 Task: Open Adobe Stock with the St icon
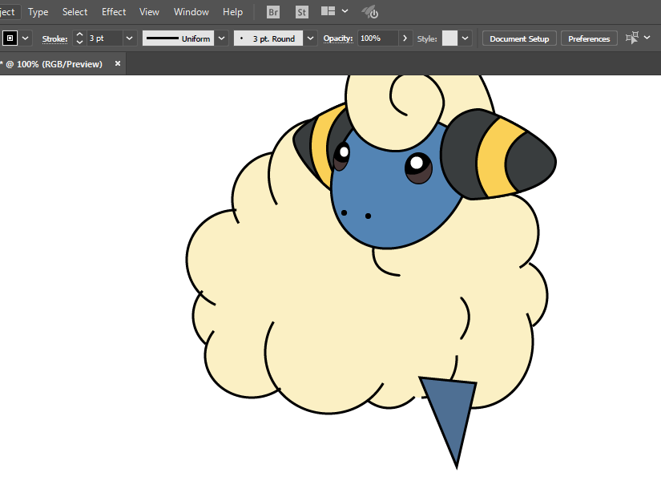(x=302, y=12)
